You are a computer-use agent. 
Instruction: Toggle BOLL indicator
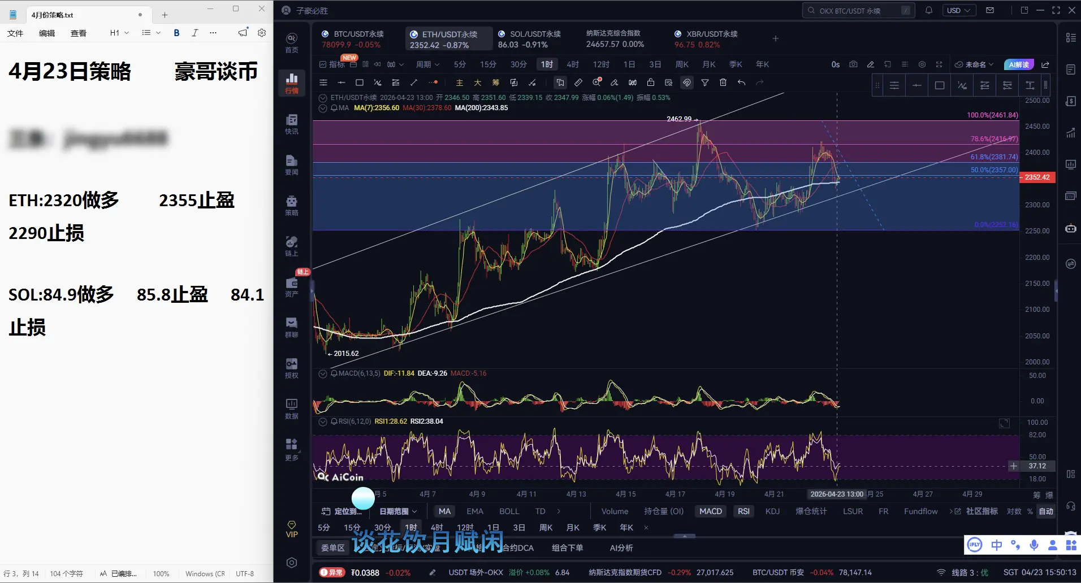509,511
